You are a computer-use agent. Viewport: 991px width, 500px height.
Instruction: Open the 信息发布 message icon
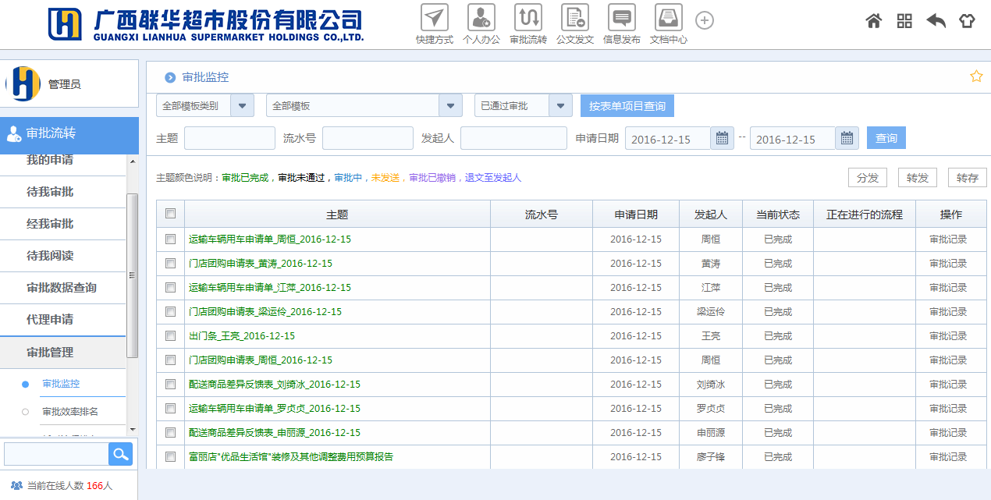point(622,18)
